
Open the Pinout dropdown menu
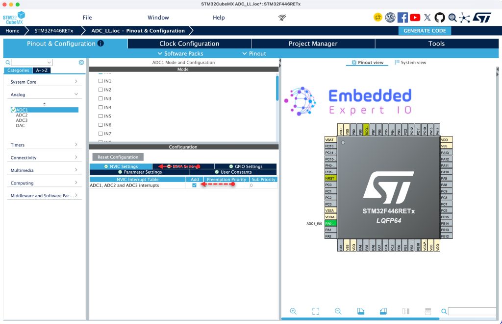point(254,53)
